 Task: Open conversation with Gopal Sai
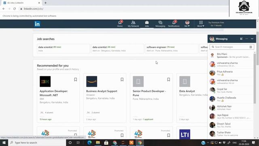point(231,90)
